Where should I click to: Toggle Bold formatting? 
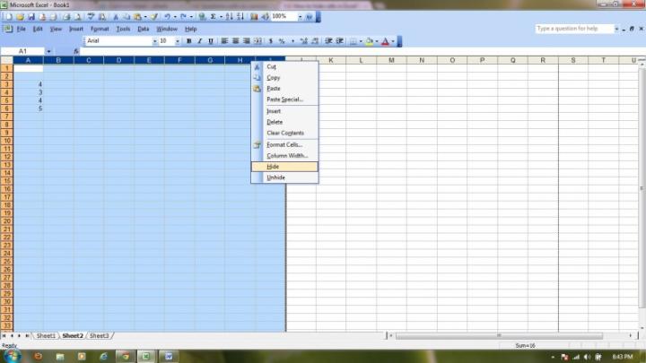[188, 41]
